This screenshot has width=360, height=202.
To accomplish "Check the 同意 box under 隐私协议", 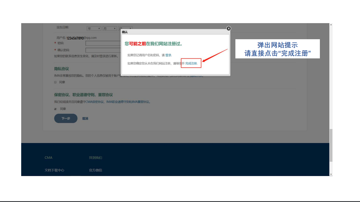I will 55,82.
